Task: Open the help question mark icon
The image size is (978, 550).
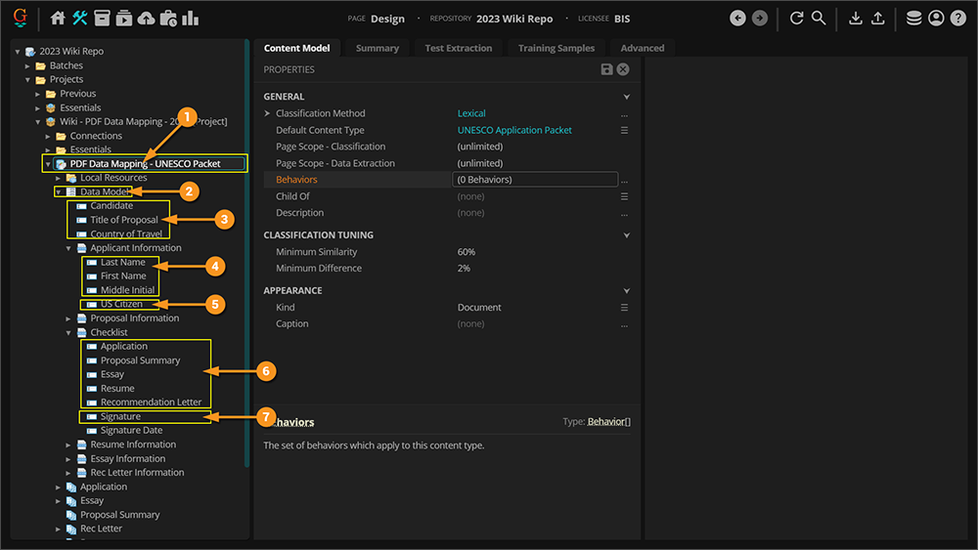Action: pyautogui.click(x=958, y=18)
